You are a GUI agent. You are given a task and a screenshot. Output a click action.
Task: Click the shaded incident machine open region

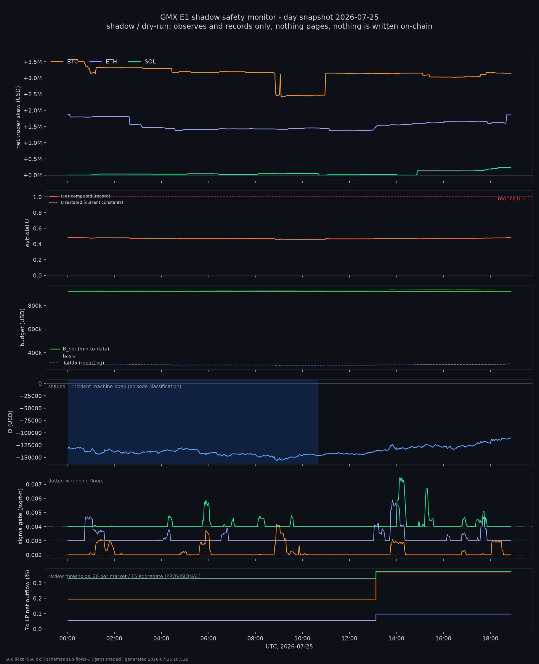193,422
